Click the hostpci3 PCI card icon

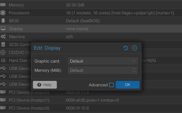[x=3, y=108]
